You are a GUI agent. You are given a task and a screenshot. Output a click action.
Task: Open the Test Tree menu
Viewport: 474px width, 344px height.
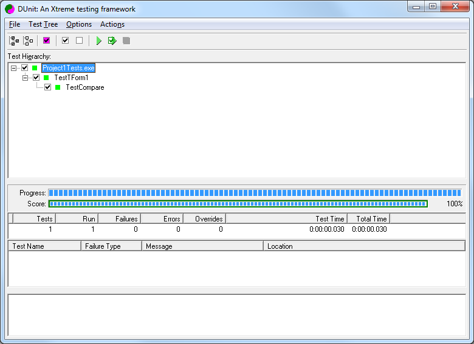pos(43,24)
